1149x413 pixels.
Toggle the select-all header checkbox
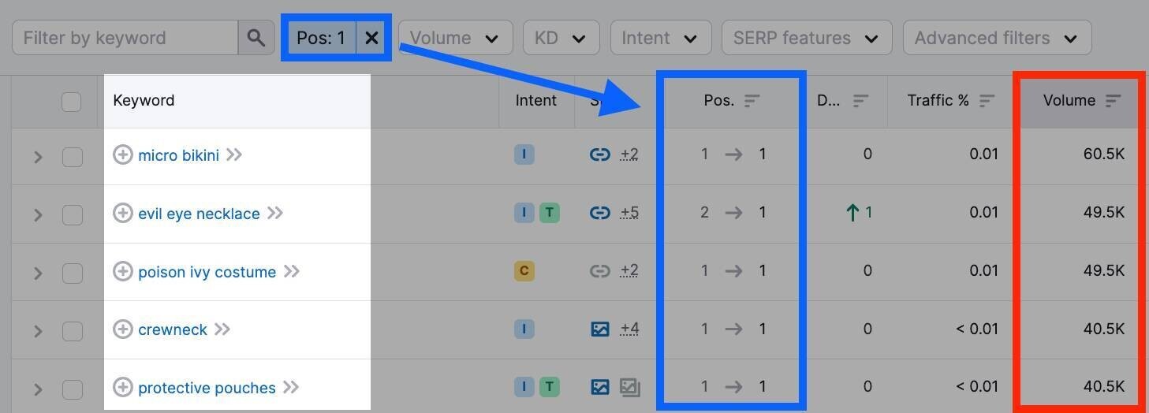(71, 102)
